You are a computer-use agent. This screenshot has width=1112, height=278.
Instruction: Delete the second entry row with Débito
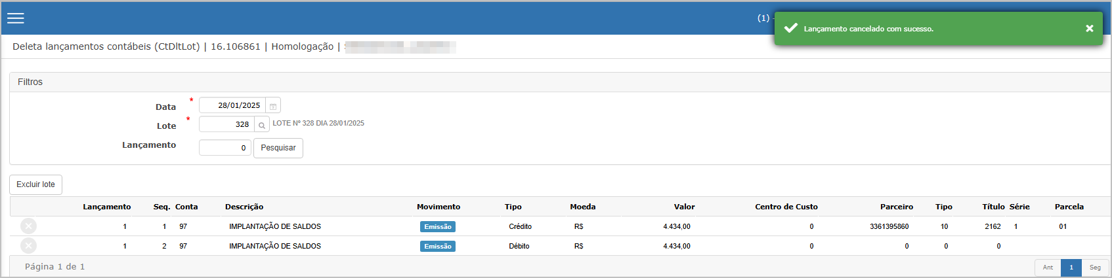click(28, 246)
